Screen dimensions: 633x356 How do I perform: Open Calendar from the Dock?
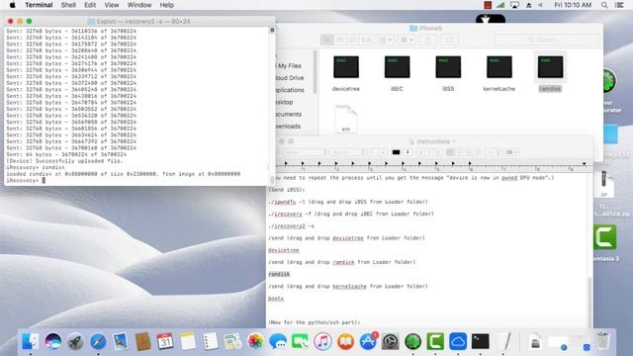(165, 341)
